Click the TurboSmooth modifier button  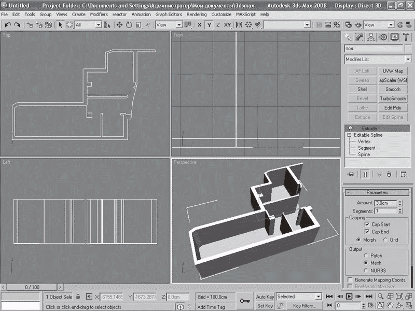[x=392, y=98]
